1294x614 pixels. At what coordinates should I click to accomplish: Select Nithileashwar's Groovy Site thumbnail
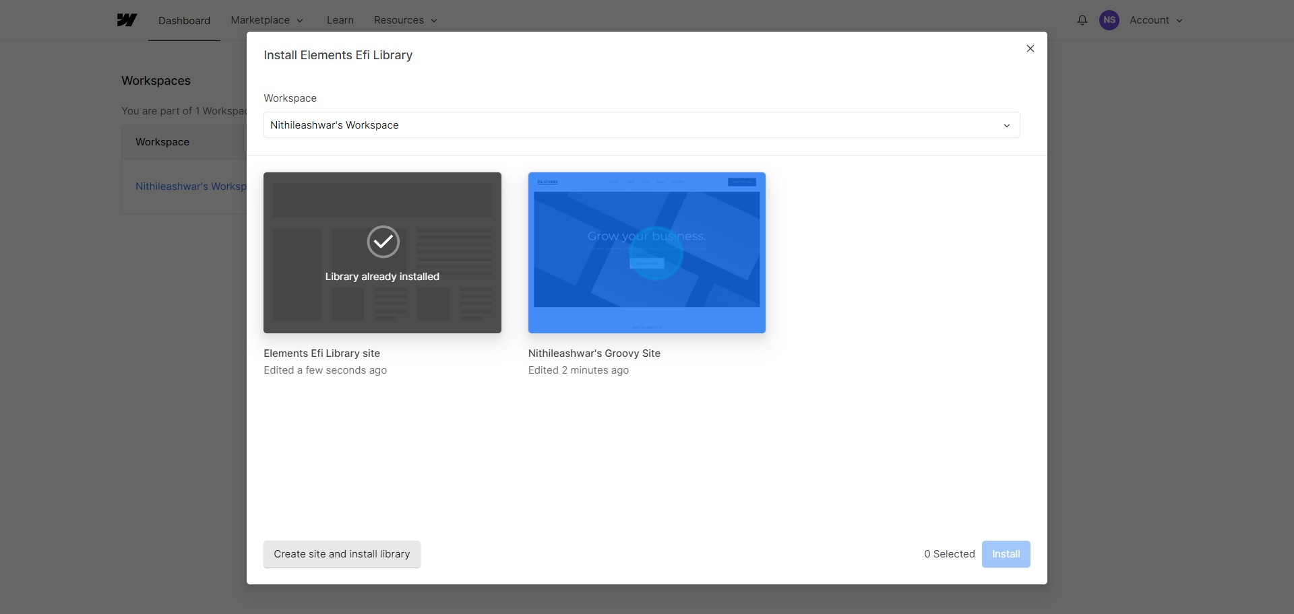[x=647, y=252]
